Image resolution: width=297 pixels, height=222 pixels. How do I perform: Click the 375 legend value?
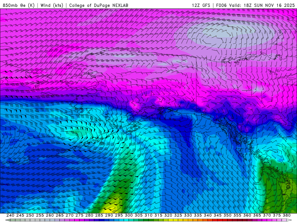coord(277,215)
